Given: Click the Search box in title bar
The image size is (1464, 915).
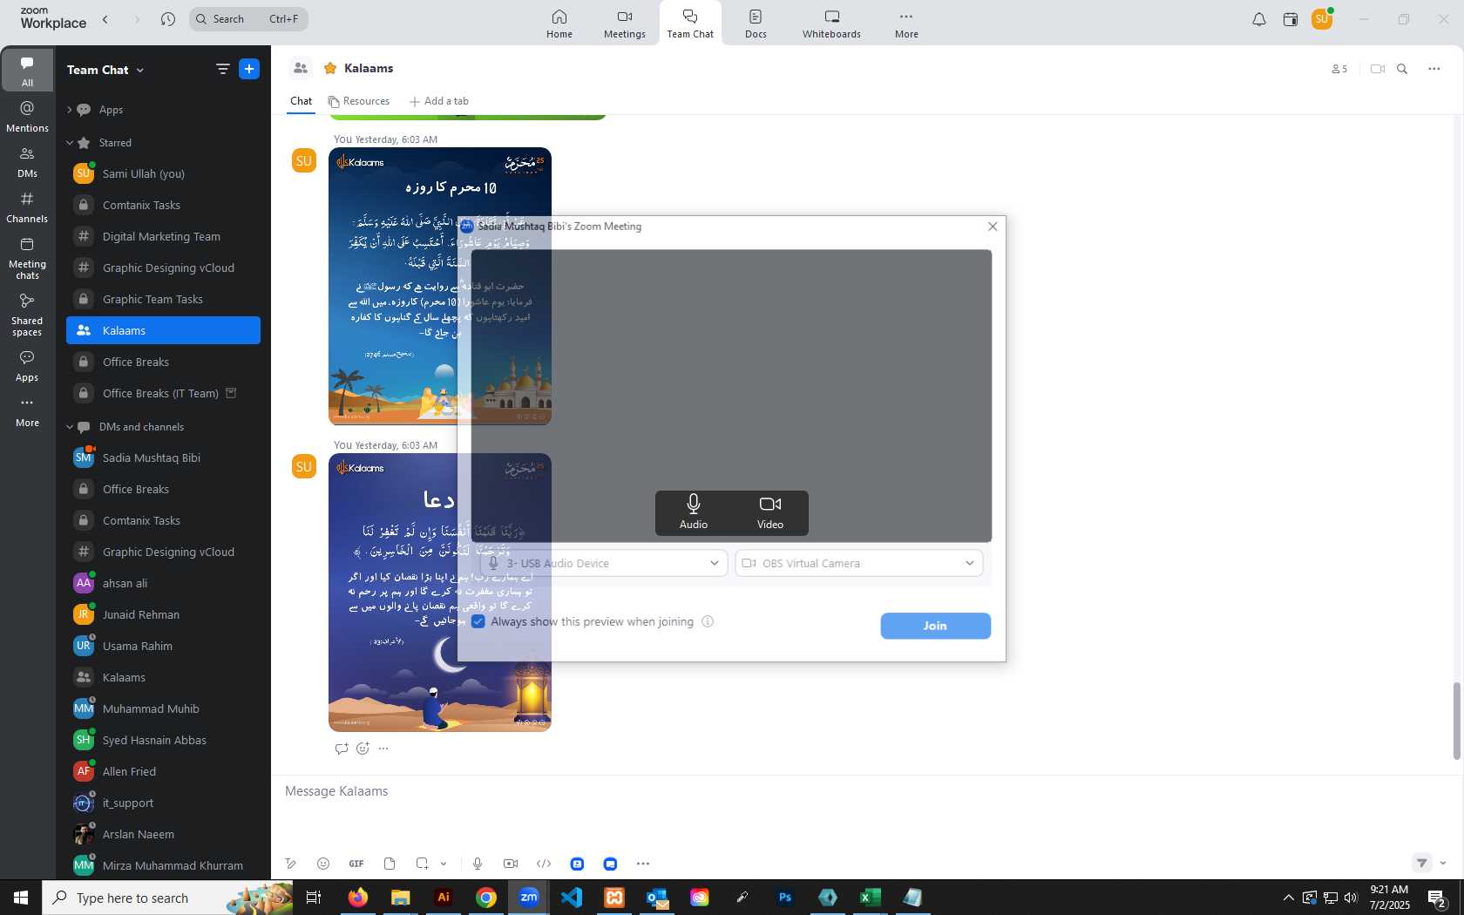Looking at the screenshot, I should pyautogui.click(x=248, y=19).
